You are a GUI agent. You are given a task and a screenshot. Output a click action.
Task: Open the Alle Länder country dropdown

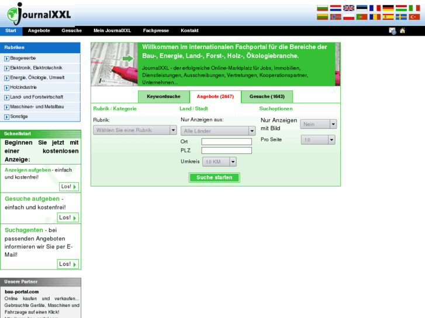[218, 131]
